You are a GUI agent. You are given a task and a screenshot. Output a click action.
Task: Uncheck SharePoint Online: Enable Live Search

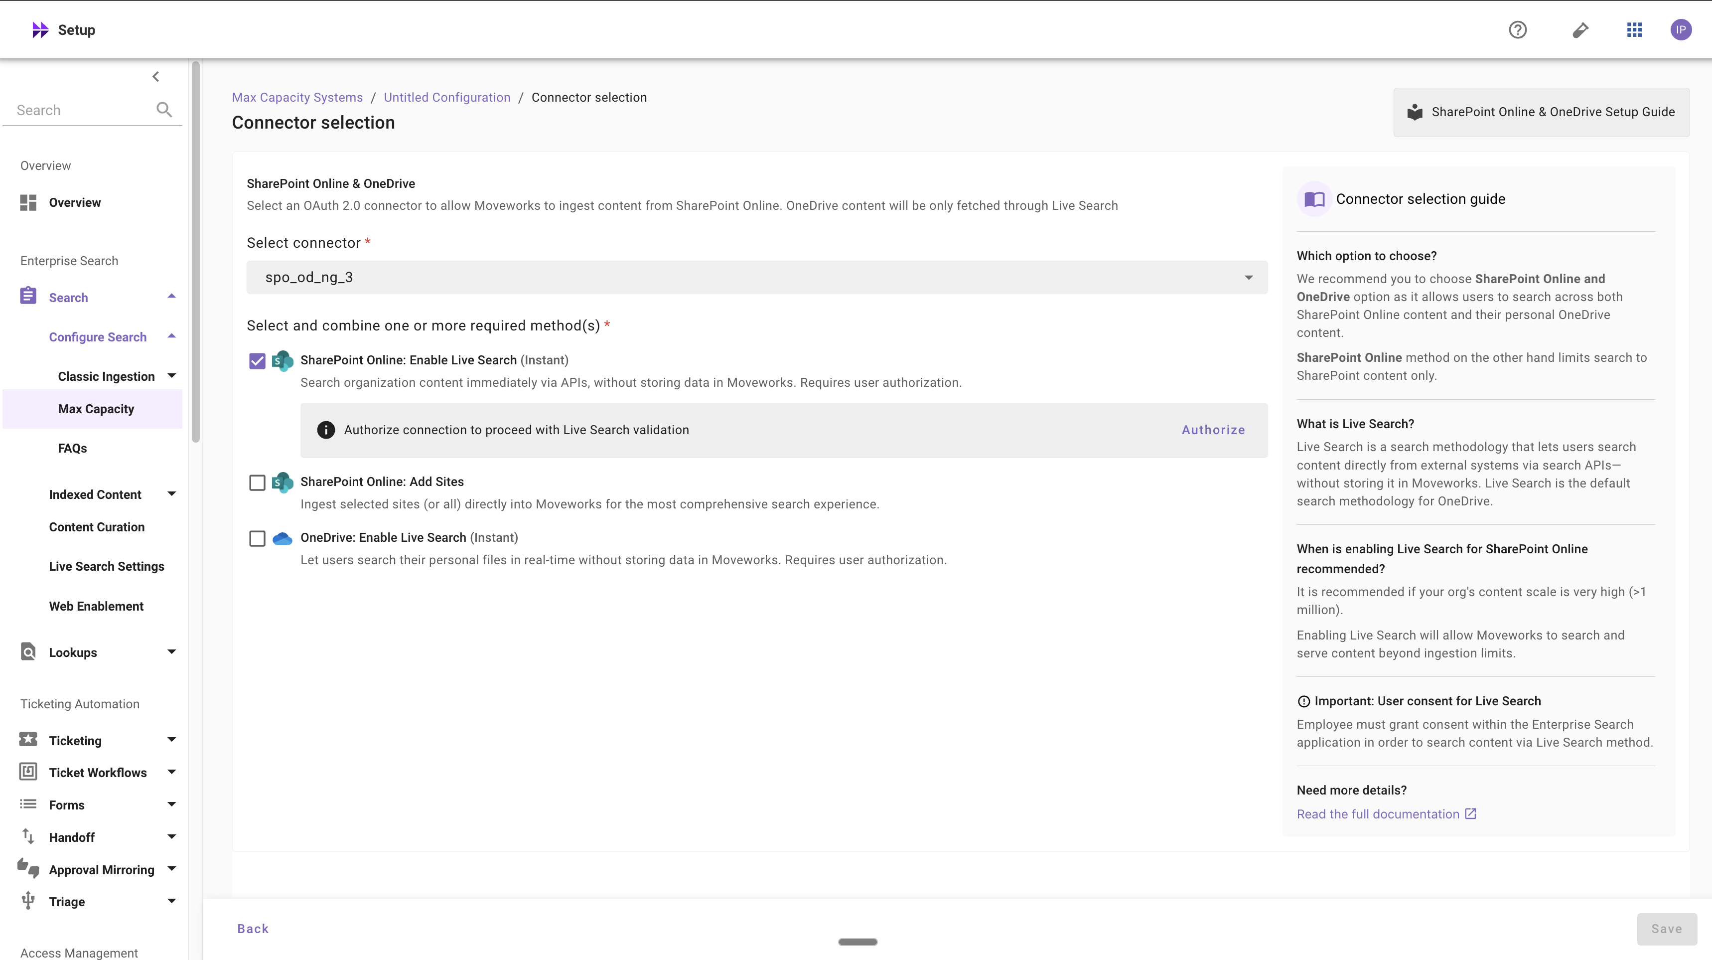(257, 361)
